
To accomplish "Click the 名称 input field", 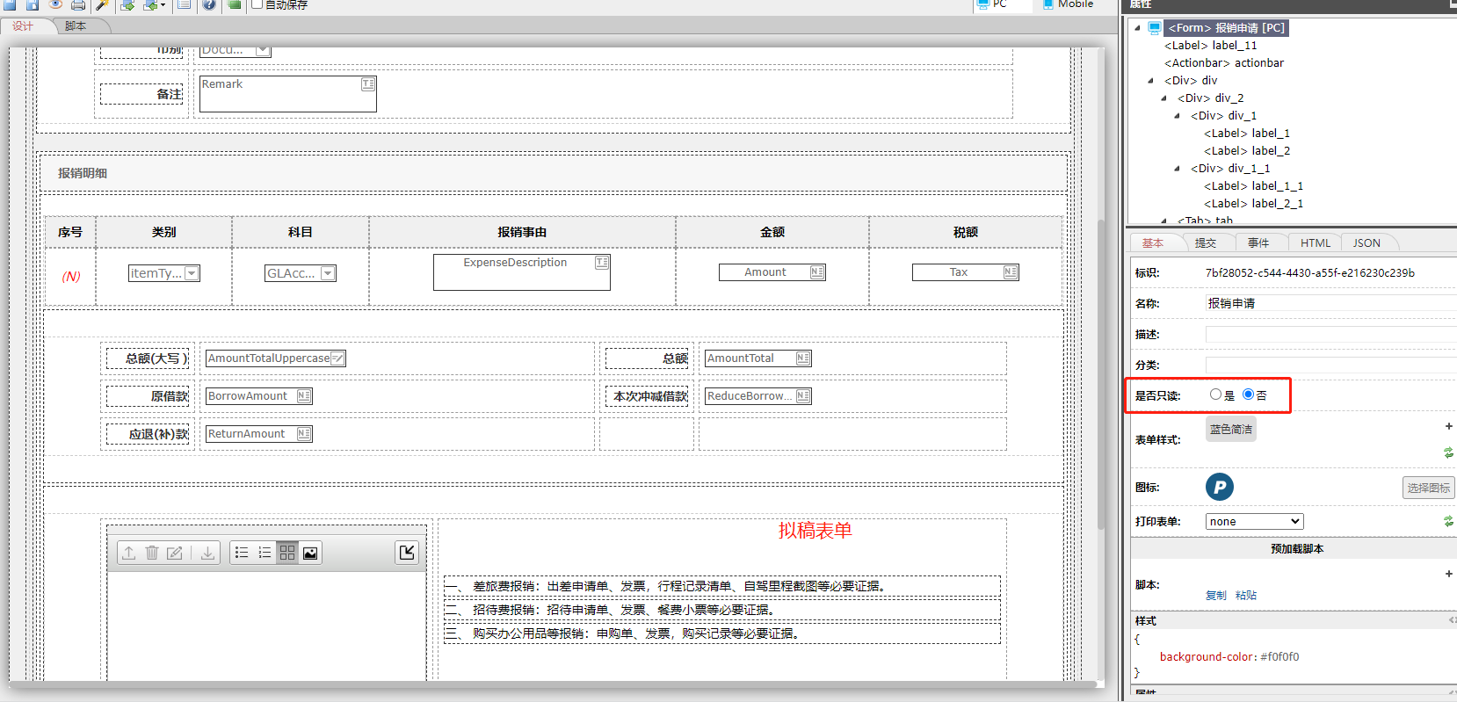I will (x=1329, y=303).
